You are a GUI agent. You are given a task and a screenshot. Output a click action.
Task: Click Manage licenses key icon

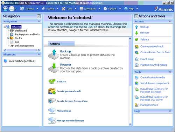136,105
